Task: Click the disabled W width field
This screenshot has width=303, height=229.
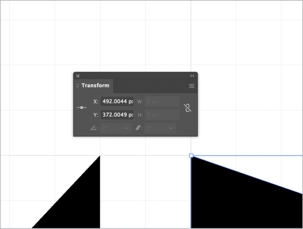Action: click(x=162, y=101)
